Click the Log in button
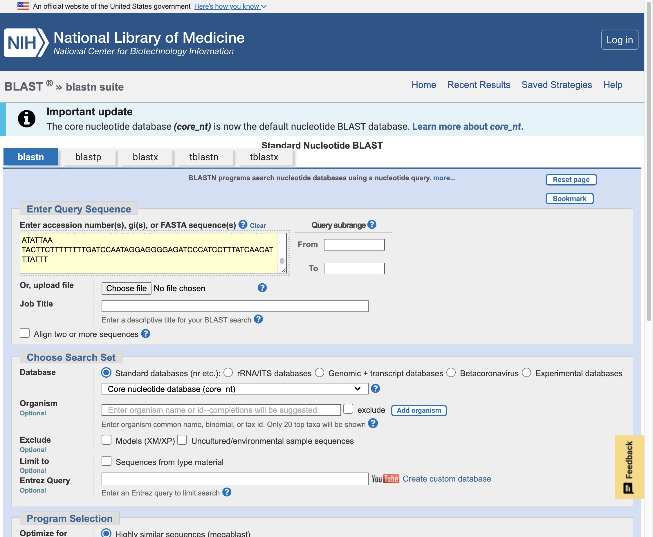Image resolution: width=653 pixels, height=537 pixels. pyautogui.click(x=620, y=39)
